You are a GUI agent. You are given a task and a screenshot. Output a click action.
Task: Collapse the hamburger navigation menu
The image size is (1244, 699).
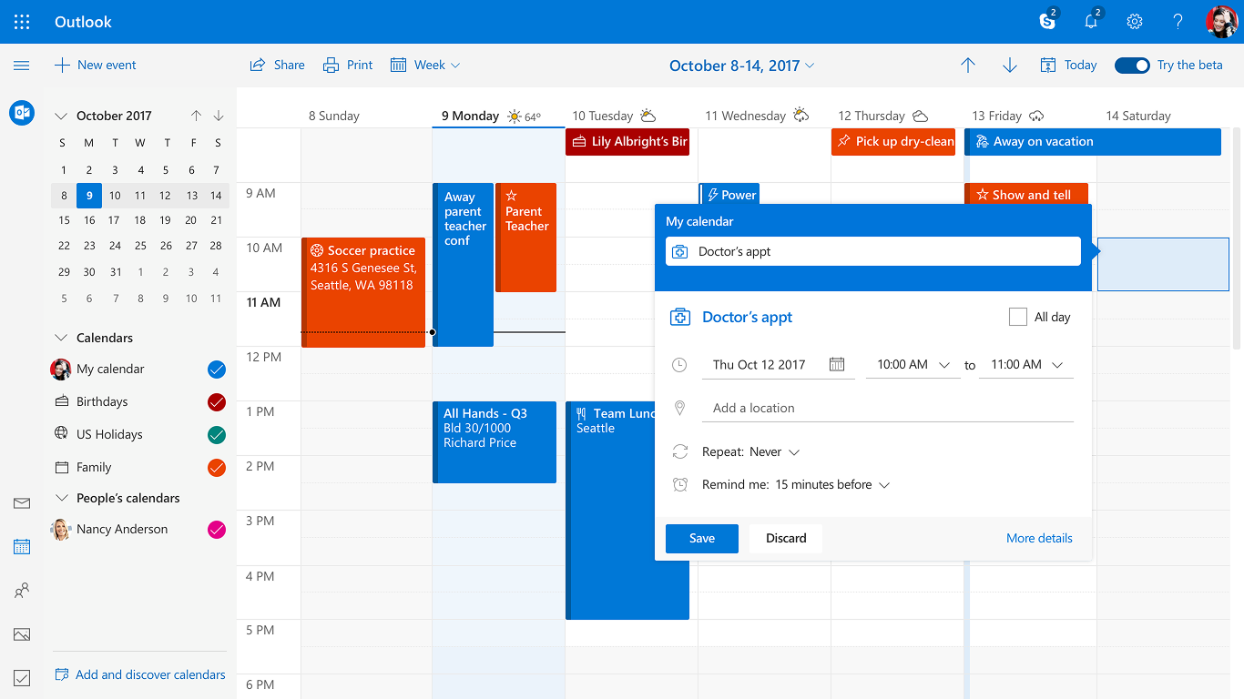[22, 66]
